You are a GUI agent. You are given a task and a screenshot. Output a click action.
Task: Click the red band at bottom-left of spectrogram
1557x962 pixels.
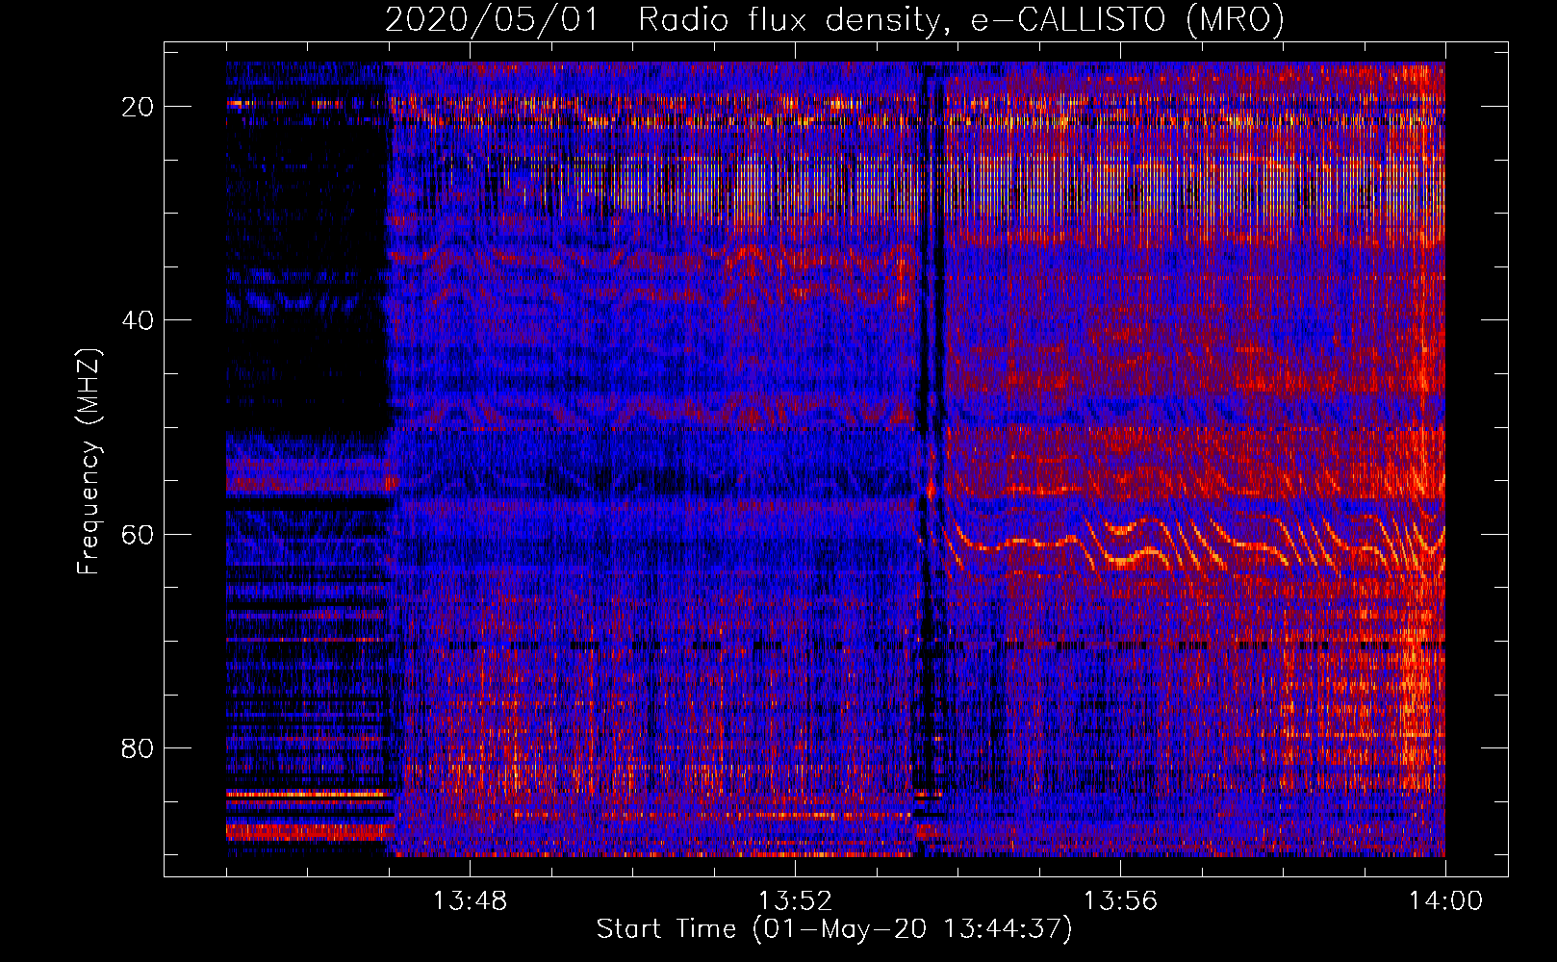point(306,830)
